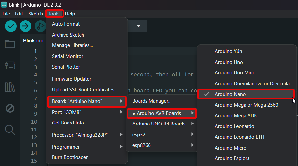Open Serial Plotter from menu

[87, 67]
